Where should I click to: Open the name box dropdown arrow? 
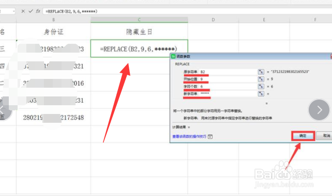[x=14, y=11]
